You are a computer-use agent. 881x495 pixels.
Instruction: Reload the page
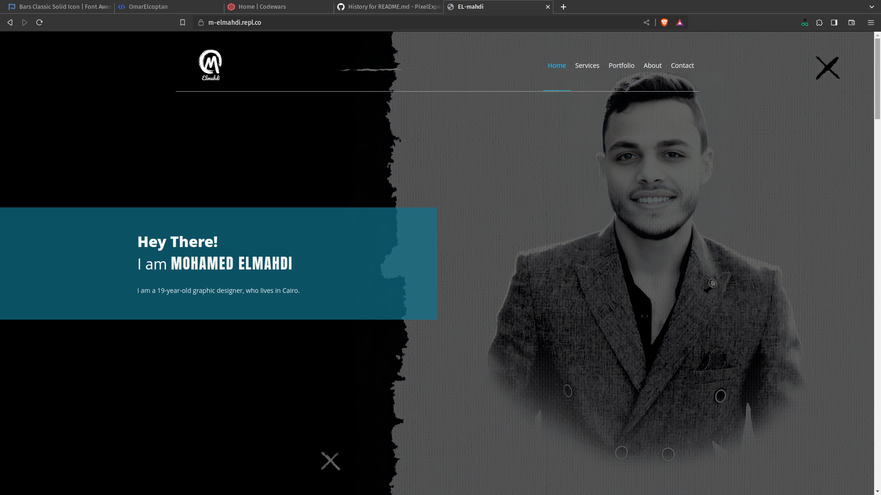point(39,22)
